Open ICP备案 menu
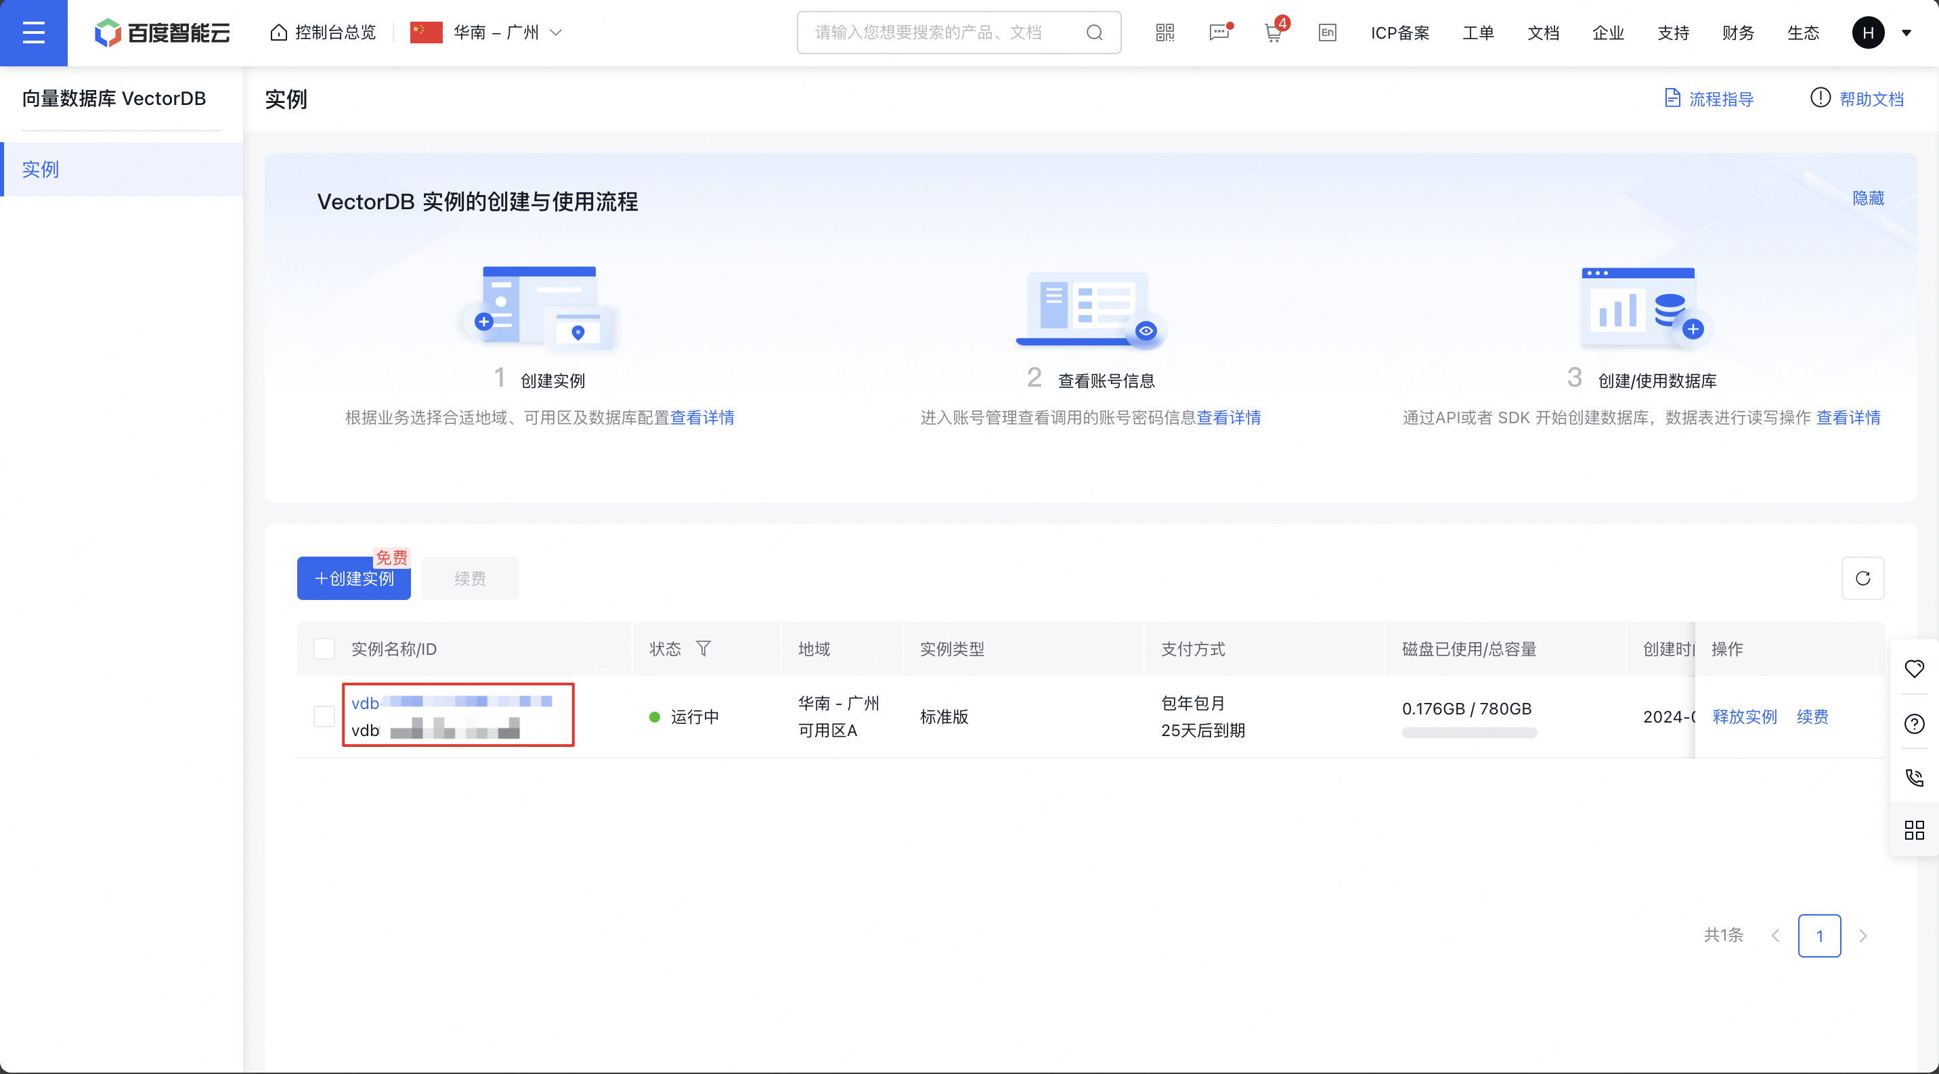 point(1399,33)
